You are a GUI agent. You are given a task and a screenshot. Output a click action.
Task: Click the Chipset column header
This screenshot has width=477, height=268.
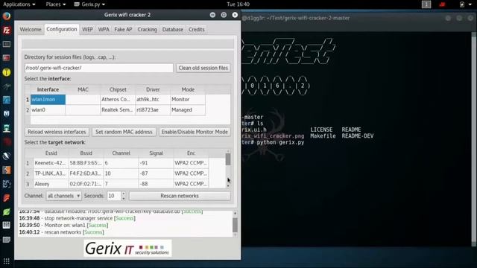(118, 89)
